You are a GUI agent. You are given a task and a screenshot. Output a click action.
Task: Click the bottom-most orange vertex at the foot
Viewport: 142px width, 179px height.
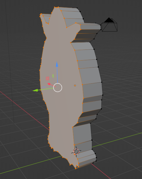[x=76, y=169]
